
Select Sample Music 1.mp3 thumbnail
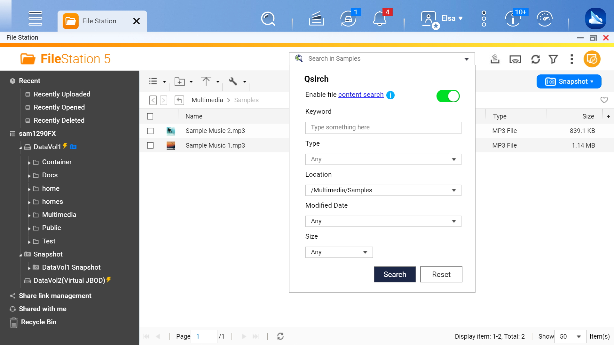pos(171,145)
